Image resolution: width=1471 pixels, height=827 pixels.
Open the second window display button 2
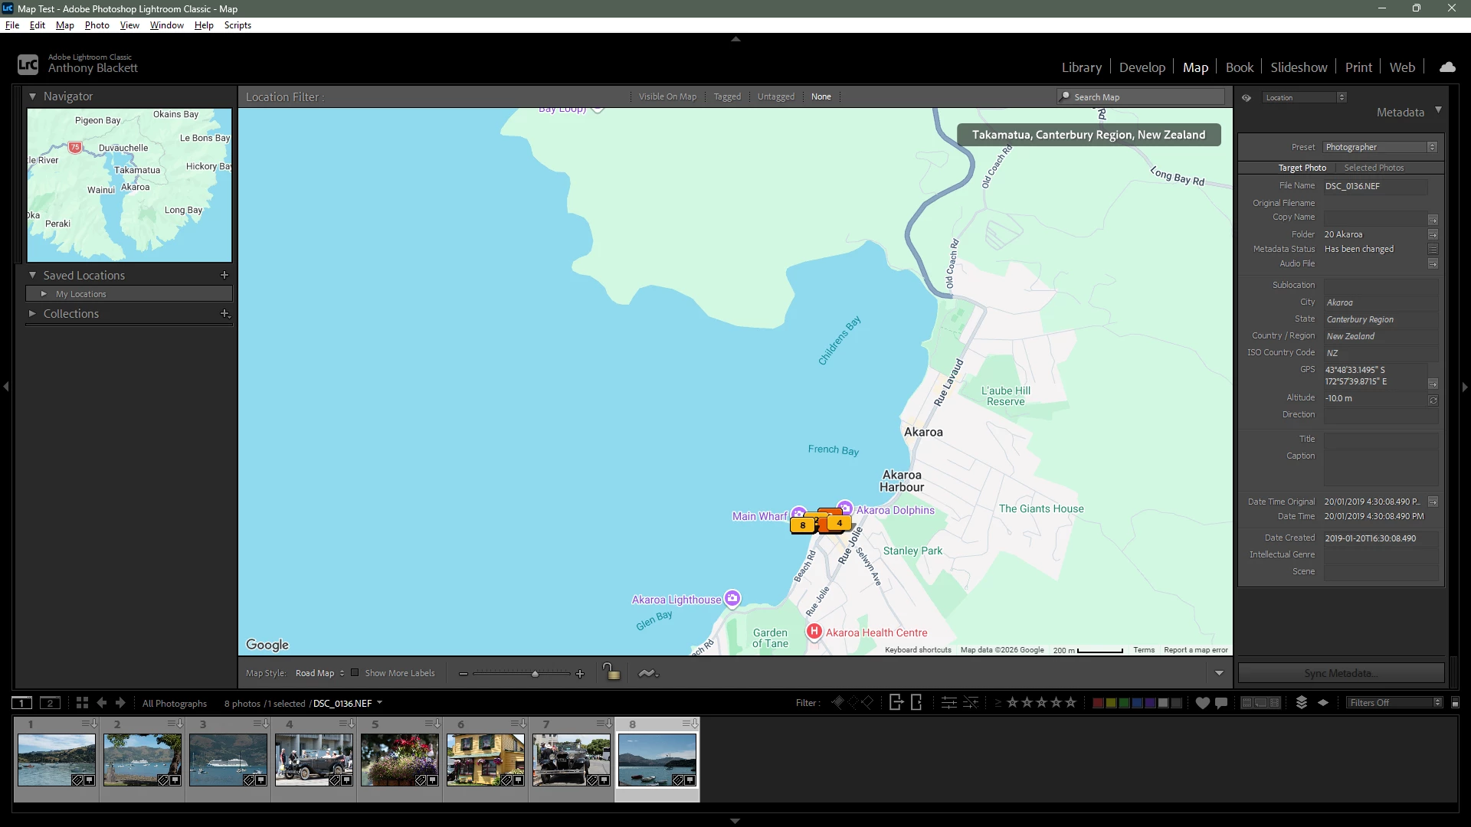pyautogui.click(x=50, y=703)
